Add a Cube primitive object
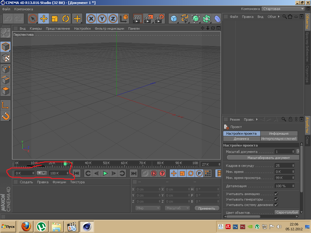 (174, 19)
